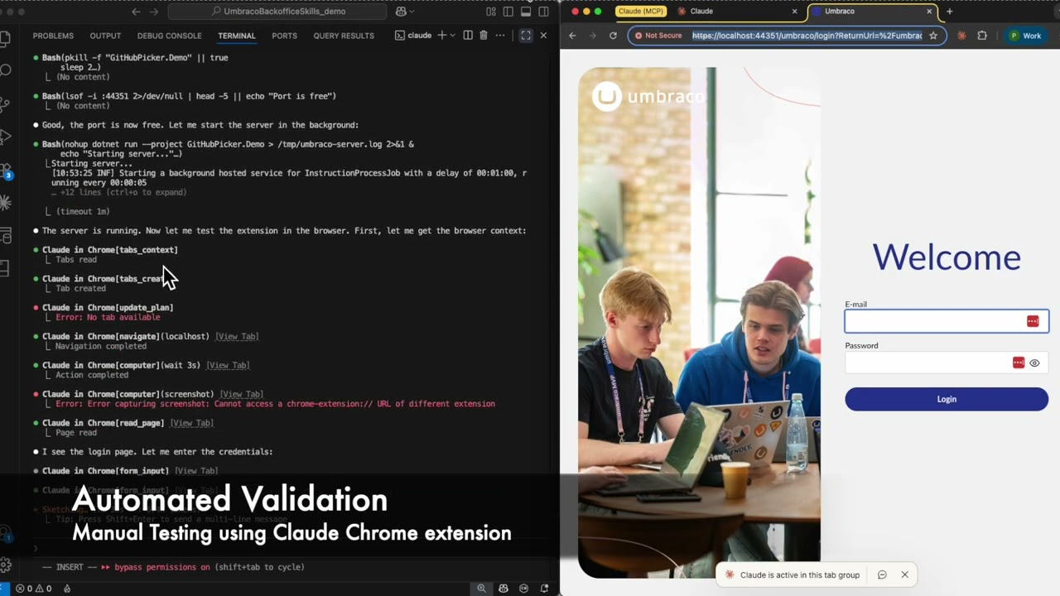Screen dimensions: 1060x596
Task: Open VS Code Manage gear icon
Action: click(6, 565)
